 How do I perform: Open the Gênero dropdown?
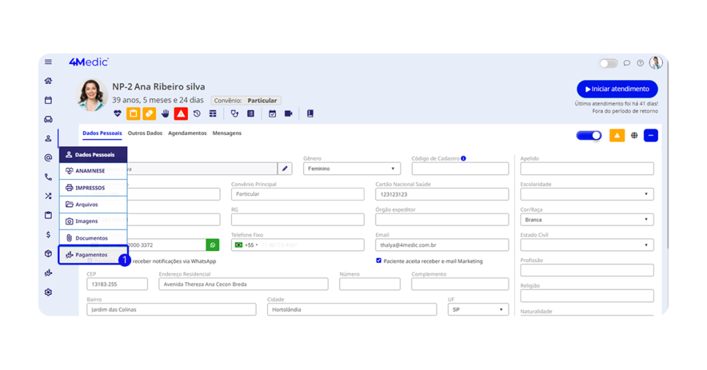[x=351, y=169]
